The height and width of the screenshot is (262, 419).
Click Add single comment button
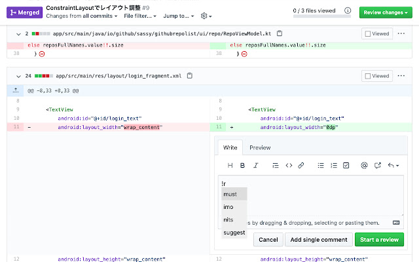point(321,239)
